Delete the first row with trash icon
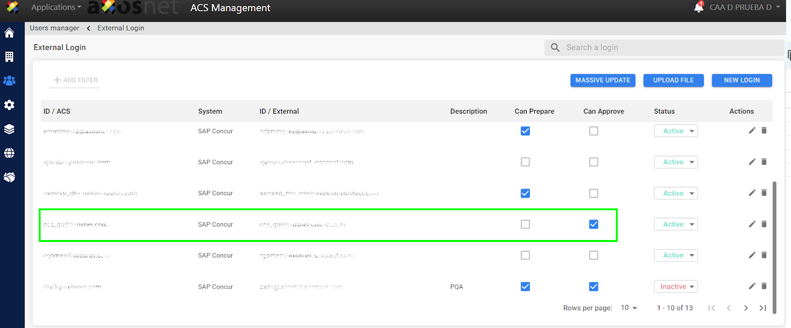The width and height of the screenshot is (791, 328). [x=764, y=130]
